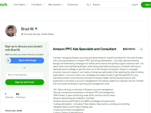Open the search type dropdown arrow
The height and width of the screenshot is (113, 151).
pos(90,5)
